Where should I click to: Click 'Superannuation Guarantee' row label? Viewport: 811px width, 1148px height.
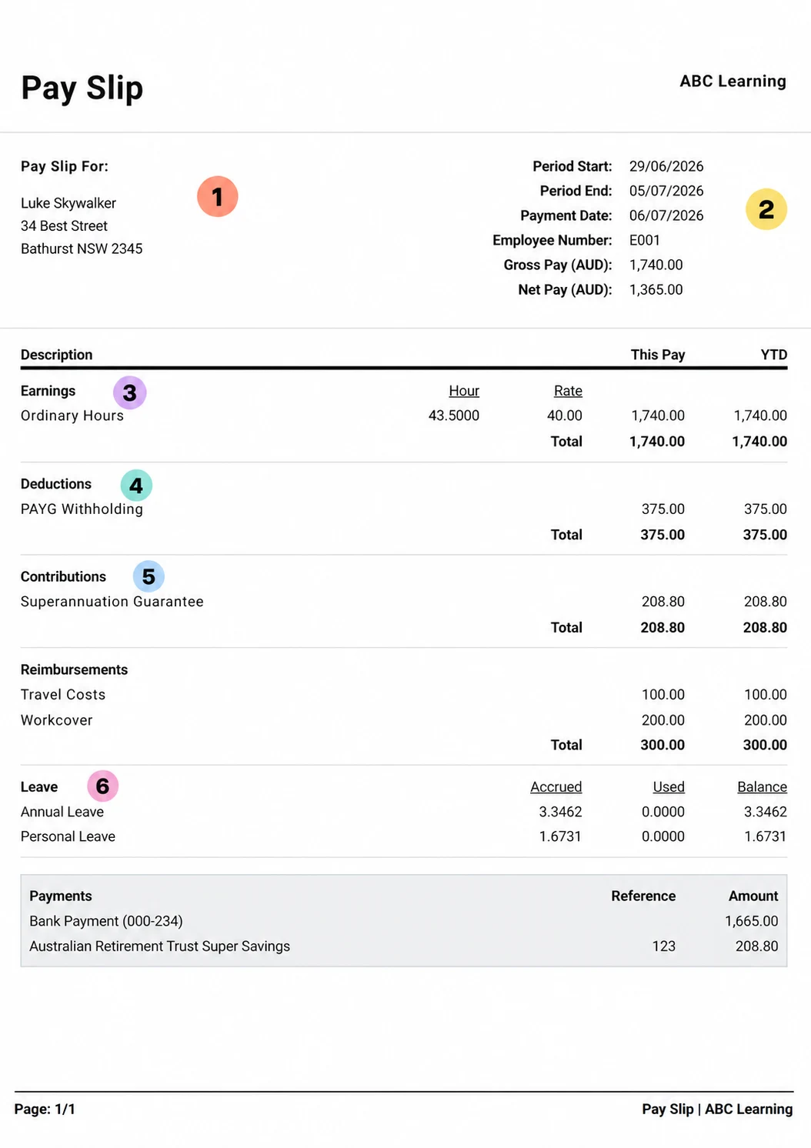tap(112, 602)
